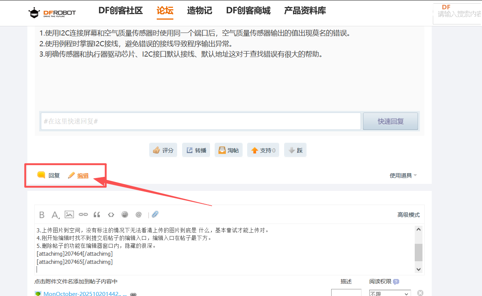
Task: Click the 编辑 link under the post
Action: (x=82, y=175)
